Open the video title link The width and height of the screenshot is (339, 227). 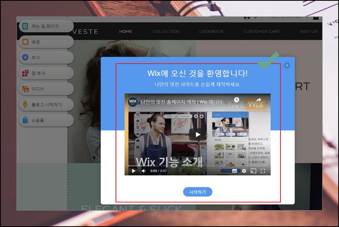click(x=181, y=102)
